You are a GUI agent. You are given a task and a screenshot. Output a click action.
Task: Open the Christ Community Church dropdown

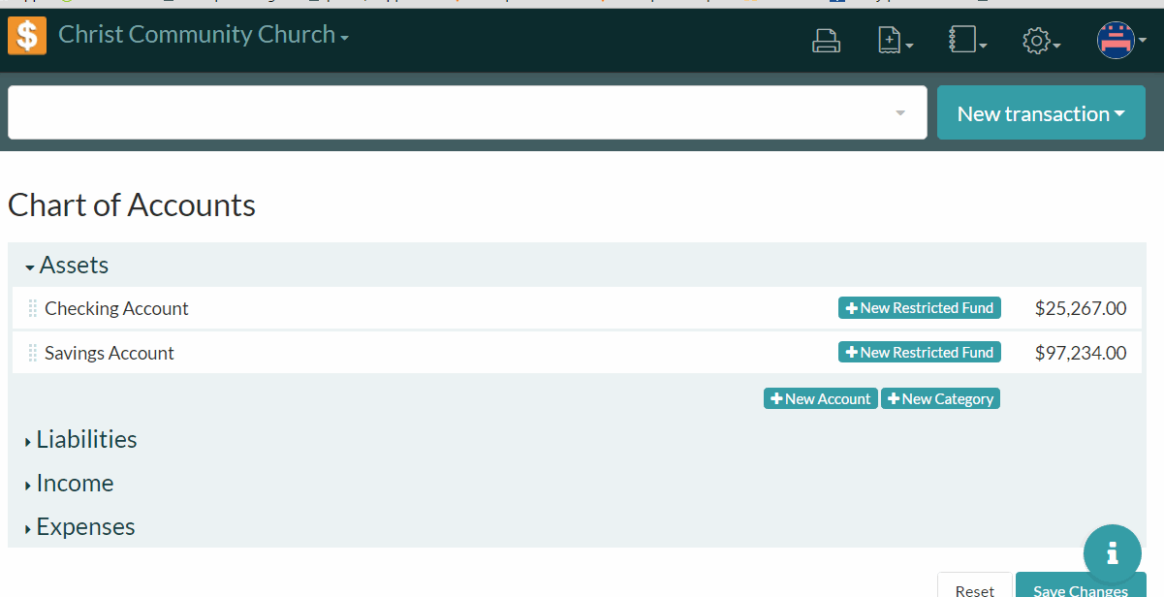coord(203,35)
